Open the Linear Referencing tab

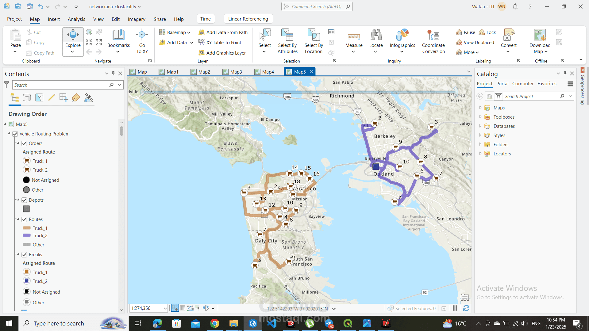coord(248,19)
